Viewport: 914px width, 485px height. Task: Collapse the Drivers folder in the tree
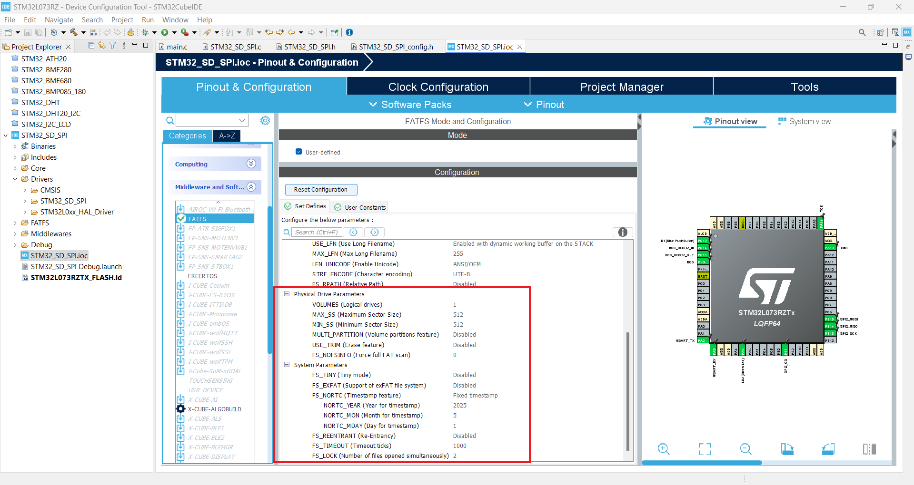pyautogui.click(x=15, y=179)
